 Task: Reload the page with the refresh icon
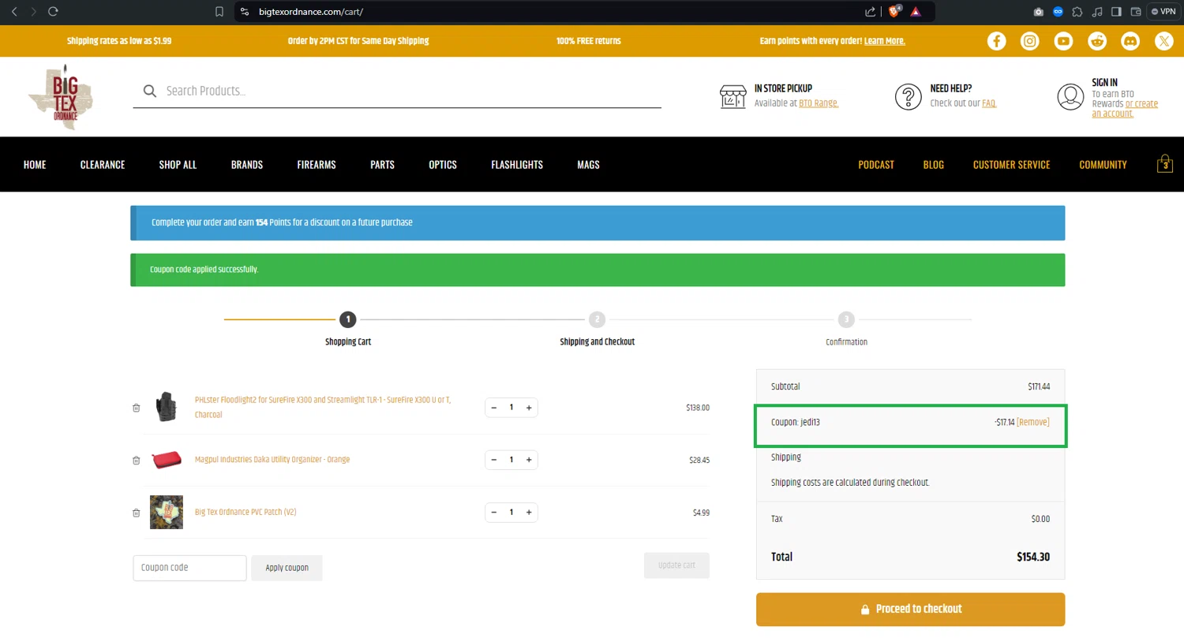54,12
